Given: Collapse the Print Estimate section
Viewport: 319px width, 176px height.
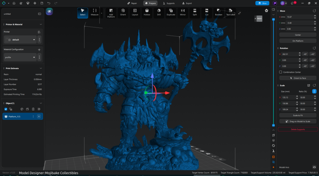Looking at the screenshot, I should 40,68.
